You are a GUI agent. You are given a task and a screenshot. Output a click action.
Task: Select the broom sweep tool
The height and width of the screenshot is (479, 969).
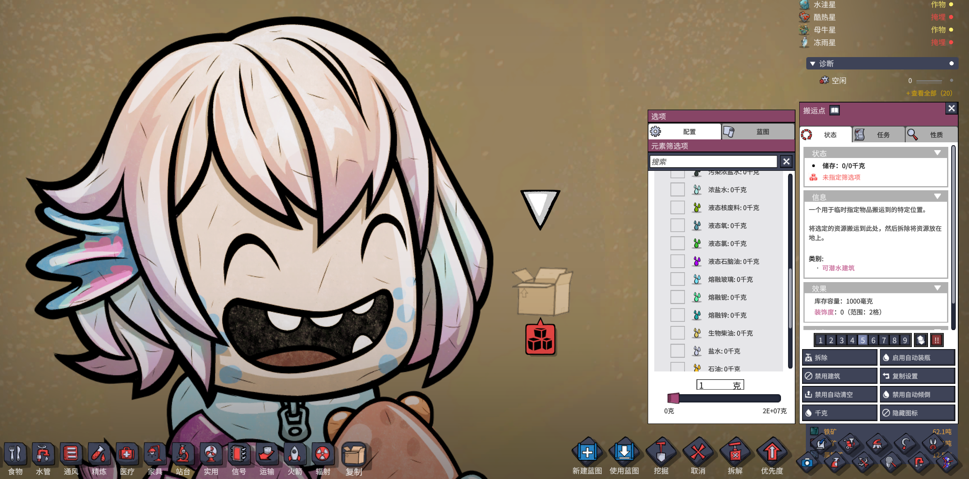point(877,444)
